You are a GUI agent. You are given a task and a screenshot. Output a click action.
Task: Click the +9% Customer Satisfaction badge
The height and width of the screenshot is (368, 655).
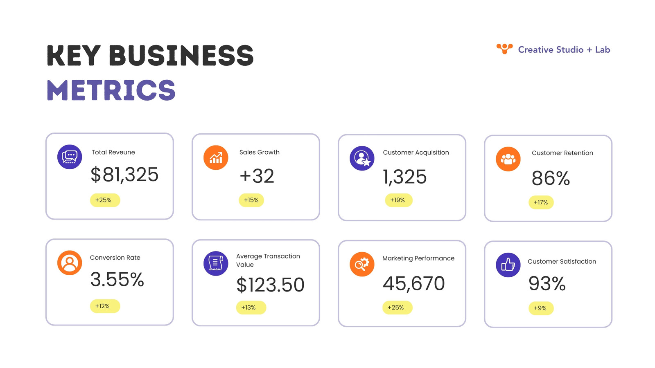coord(541,308)
